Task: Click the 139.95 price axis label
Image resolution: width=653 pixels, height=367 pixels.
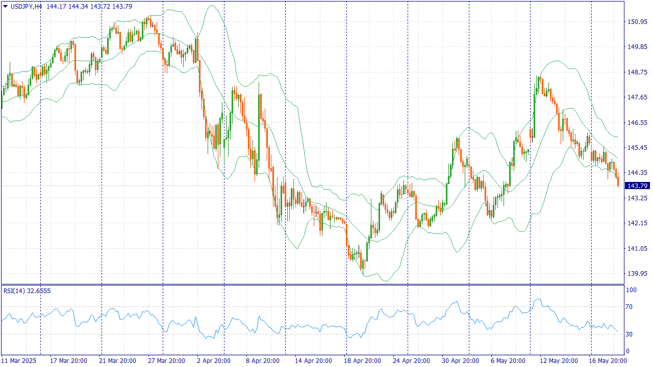Action: (637, 274)
